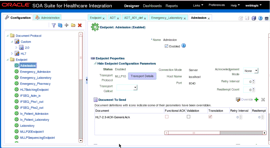Click the gear icon of HL7BatchingEndpoint
Screen dimensions: 270x148
[x=17, y=89]
